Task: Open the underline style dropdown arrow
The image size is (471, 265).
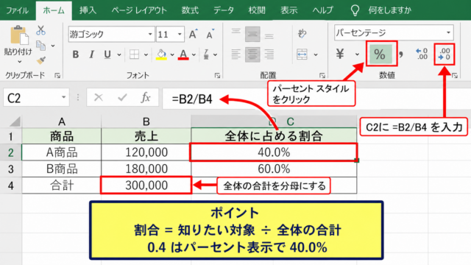Action: (119, 54)
